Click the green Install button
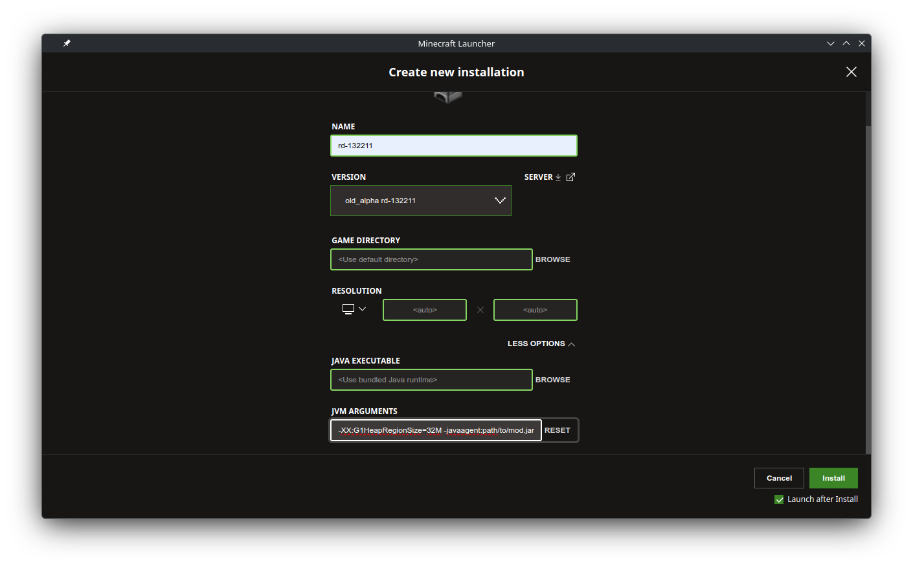913x568 pixels. [833, 478]
